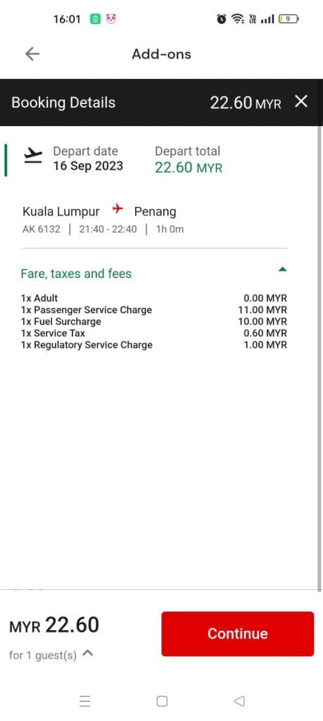
Task: Tap the Fare, taxes and fees heading
Action: click(x=76, y=274)
